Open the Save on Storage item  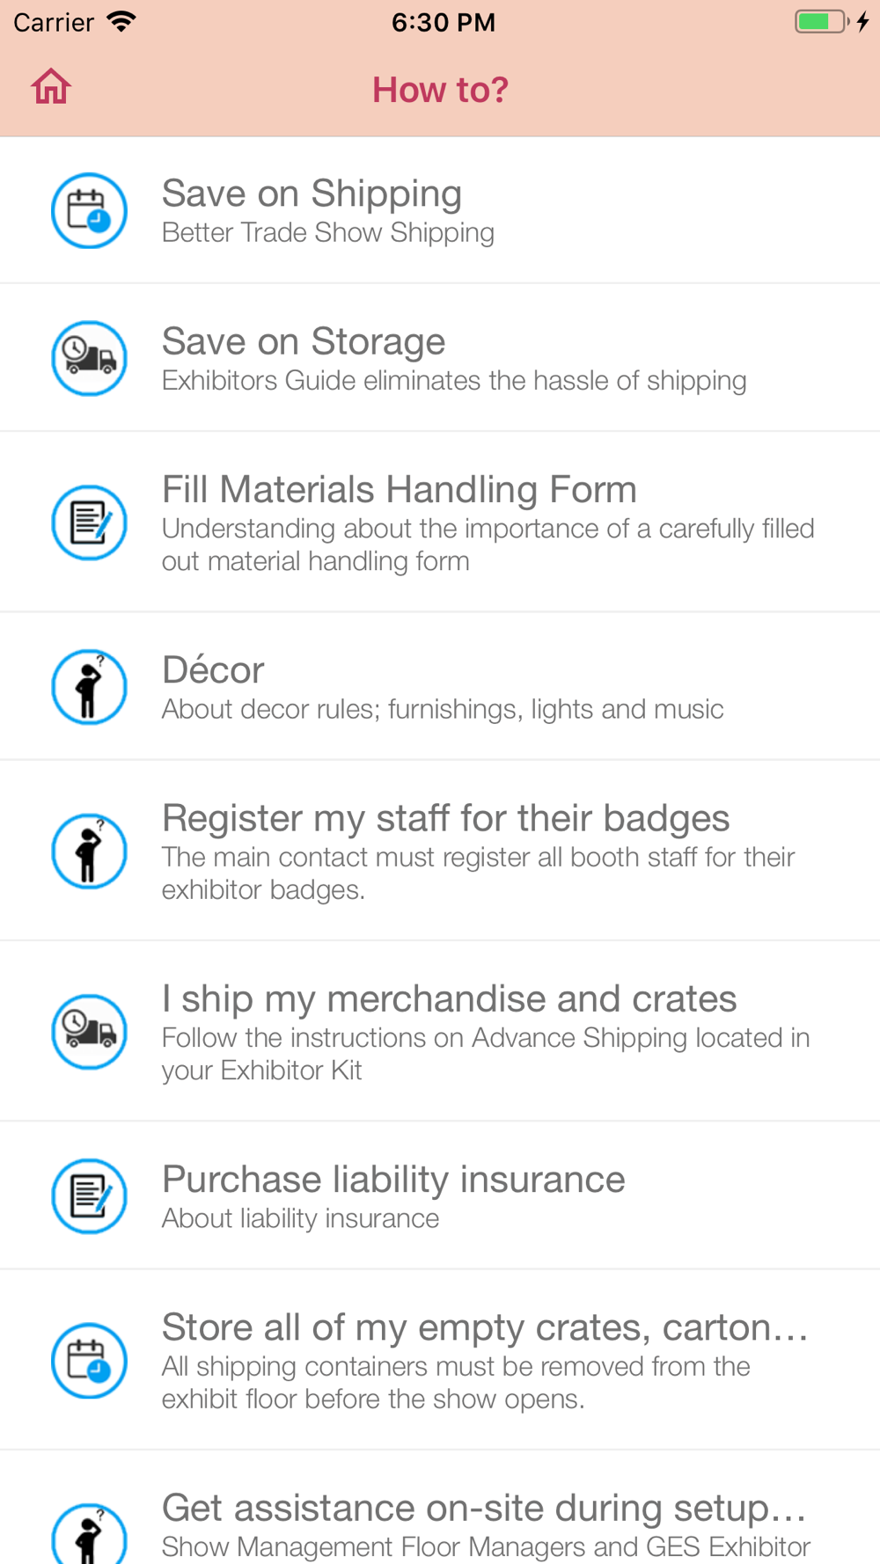point(440,358)
